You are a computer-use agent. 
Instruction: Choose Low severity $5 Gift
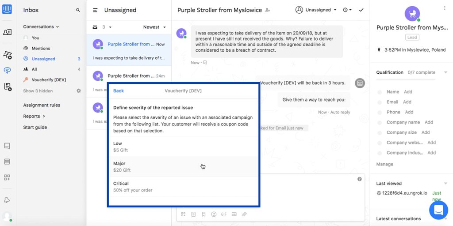pos(183,147)
